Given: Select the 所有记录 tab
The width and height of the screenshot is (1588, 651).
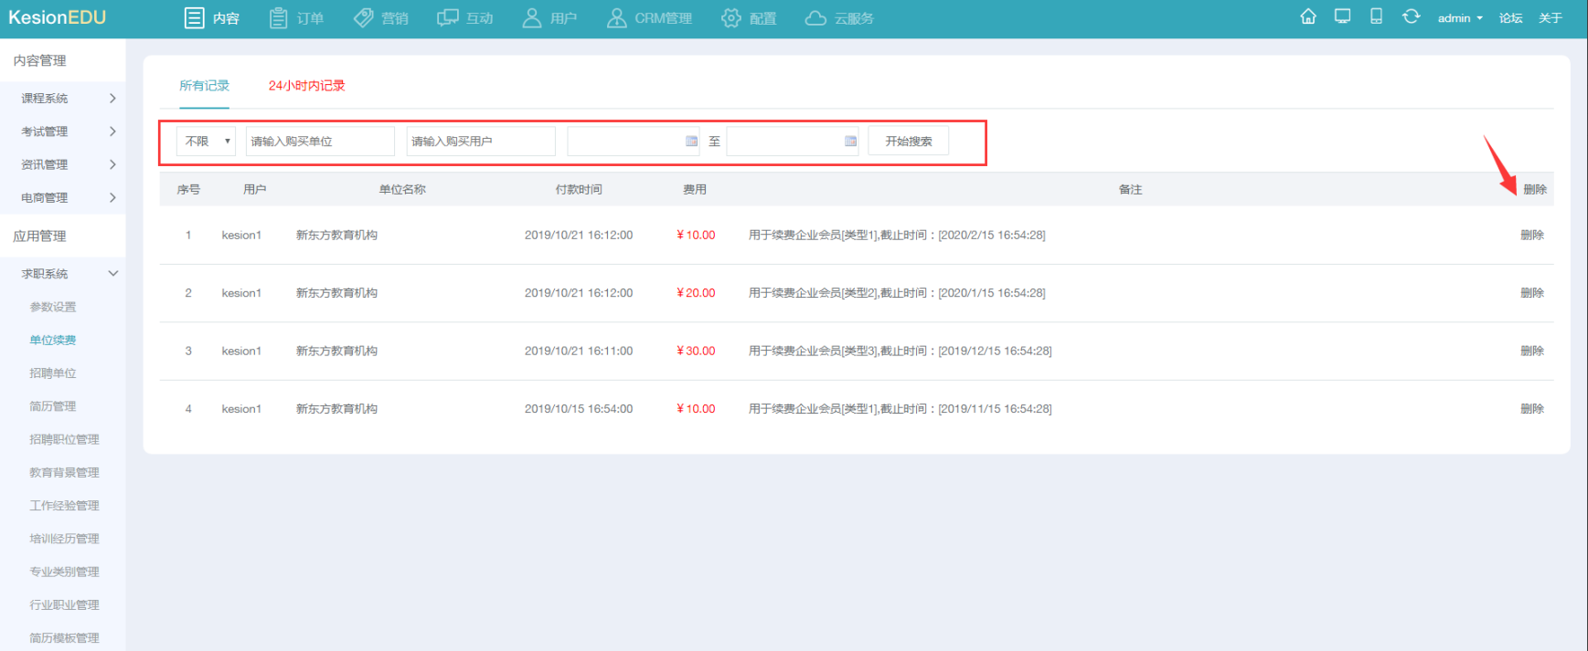Looking at the screenshot, I should (x=204, y=86).
